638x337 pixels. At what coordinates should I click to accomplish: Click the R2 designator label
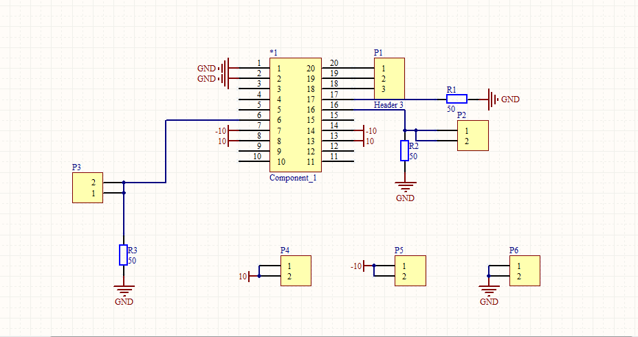[x=414, y=146]
